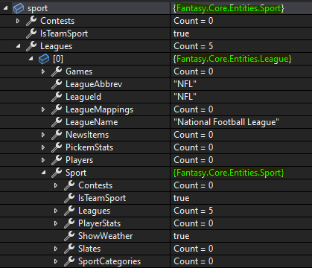The height and width of the screenshot is (268, 312).
Task: Click wrench icon of nested IsTeamSport
Action: (x=69, y=198)
